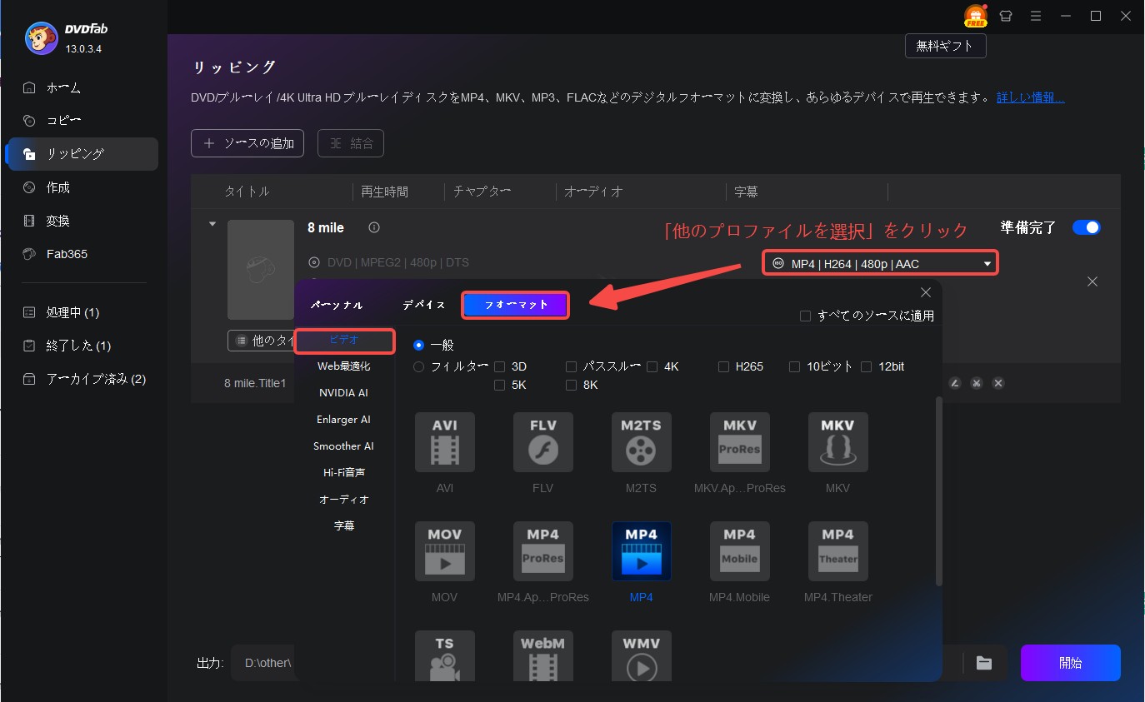The width and height of the screenshot is (1145, 702).
Task: Click the edit pencil icon for Title1
Action: pos(955,383)
